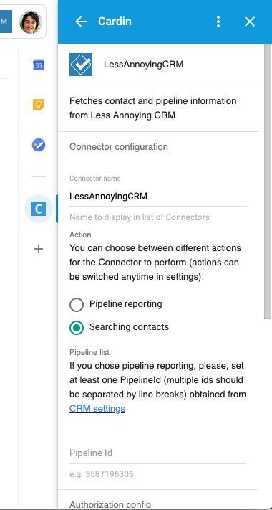Click the side panel vertical scrollbar
Screen dimensions: 272x510
pos(267,181)
